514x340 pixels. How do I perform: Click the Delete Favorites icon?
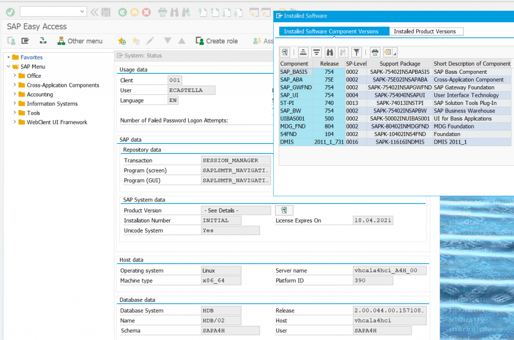pyautogui.click(x=136, y=41)
